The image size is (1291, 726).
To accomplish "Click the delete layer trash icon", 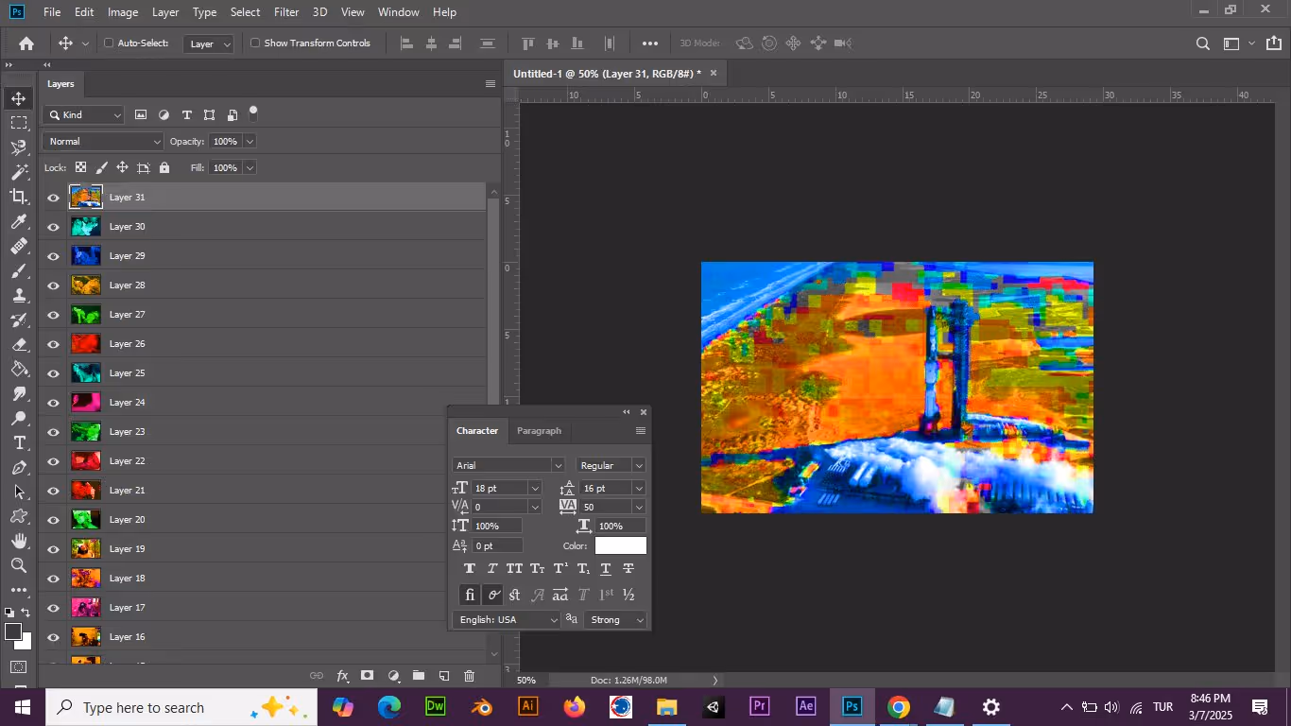I will pyautogui.click(x=470, y=676).
